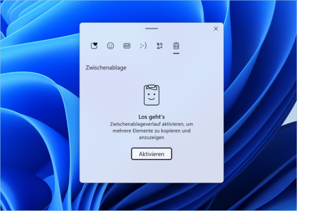Image resolution: width=324 pixels, height=213 pixels.
Task: Click the smiling clipboard illustration
Action: click(152, 95)
